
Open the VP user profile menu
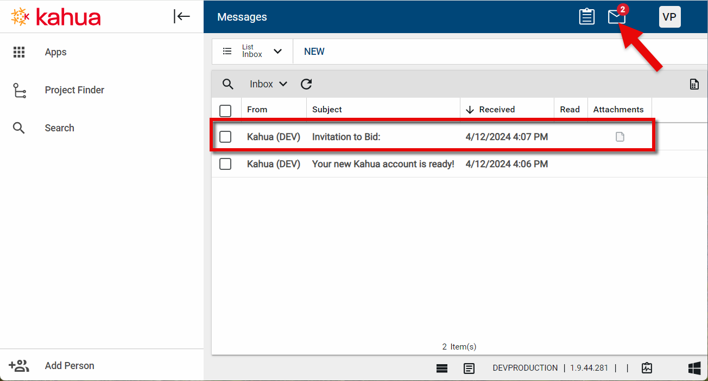point(669,17)
